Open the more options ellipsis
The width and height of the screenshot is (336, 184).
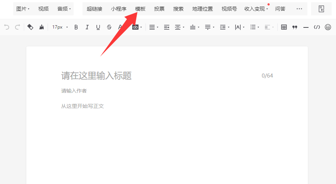pyautogui.click(x=299, y=9)
